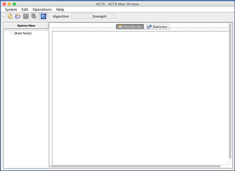This screenshot has height=171, width=235.
Task: Close the ACTS Main Window
Action: (x=4, y=4)
